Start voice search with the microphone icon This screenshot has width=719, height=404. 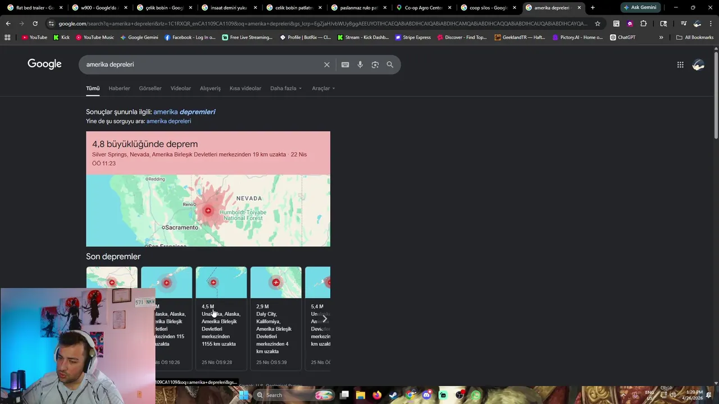[360, 65]
